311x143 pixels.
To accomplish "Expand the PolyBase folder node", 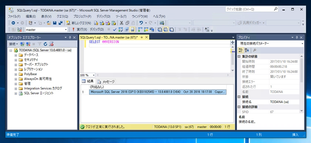I will 16,74.
